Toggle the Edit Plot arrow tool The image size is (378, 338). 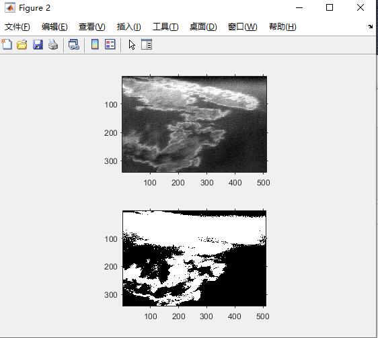click(132, 45)
